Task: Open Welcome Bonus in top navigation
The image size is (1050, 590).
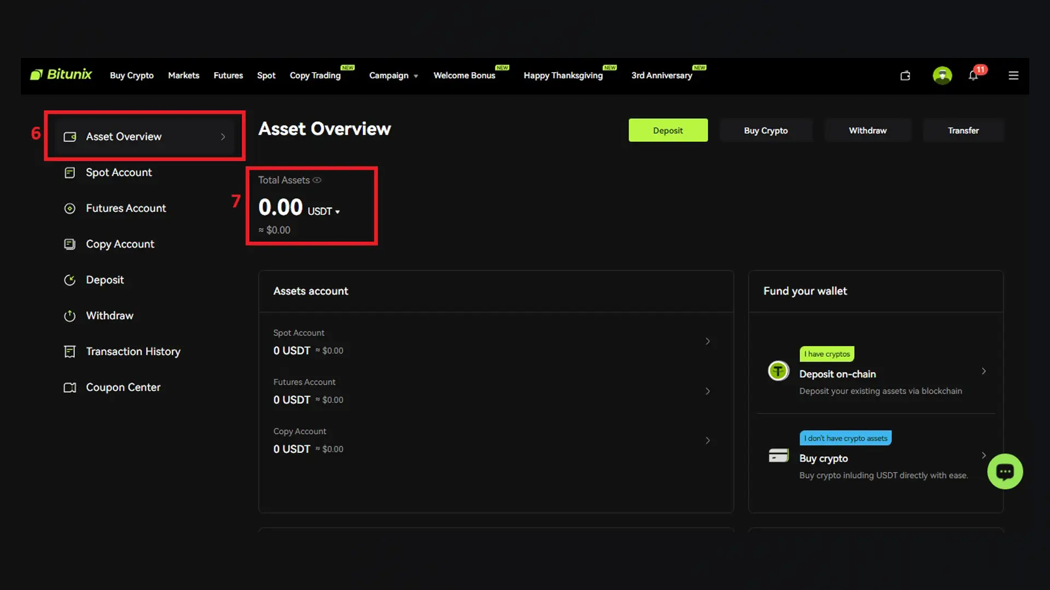Action: 464,75
